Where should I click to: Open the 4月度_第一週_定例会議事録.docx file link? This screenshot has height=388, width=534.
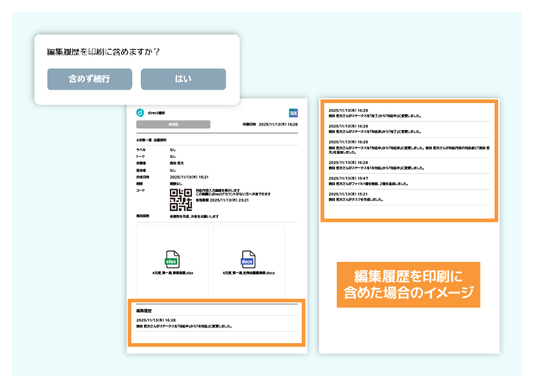[248, 273]
